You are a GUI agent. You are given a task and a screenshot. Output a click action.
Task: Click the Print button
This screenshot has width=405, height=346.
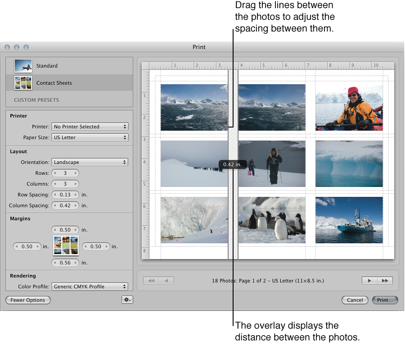coord(385,300)
